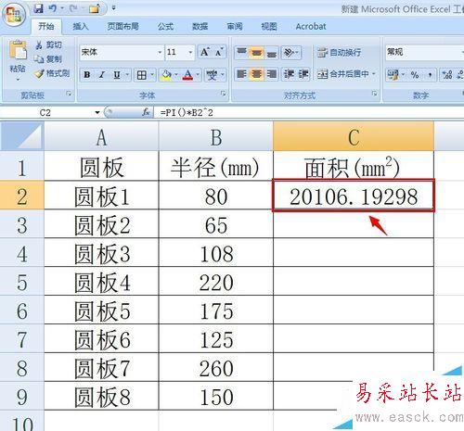Apply a cell border with the borders icon
464x431 pixels.
142,75
